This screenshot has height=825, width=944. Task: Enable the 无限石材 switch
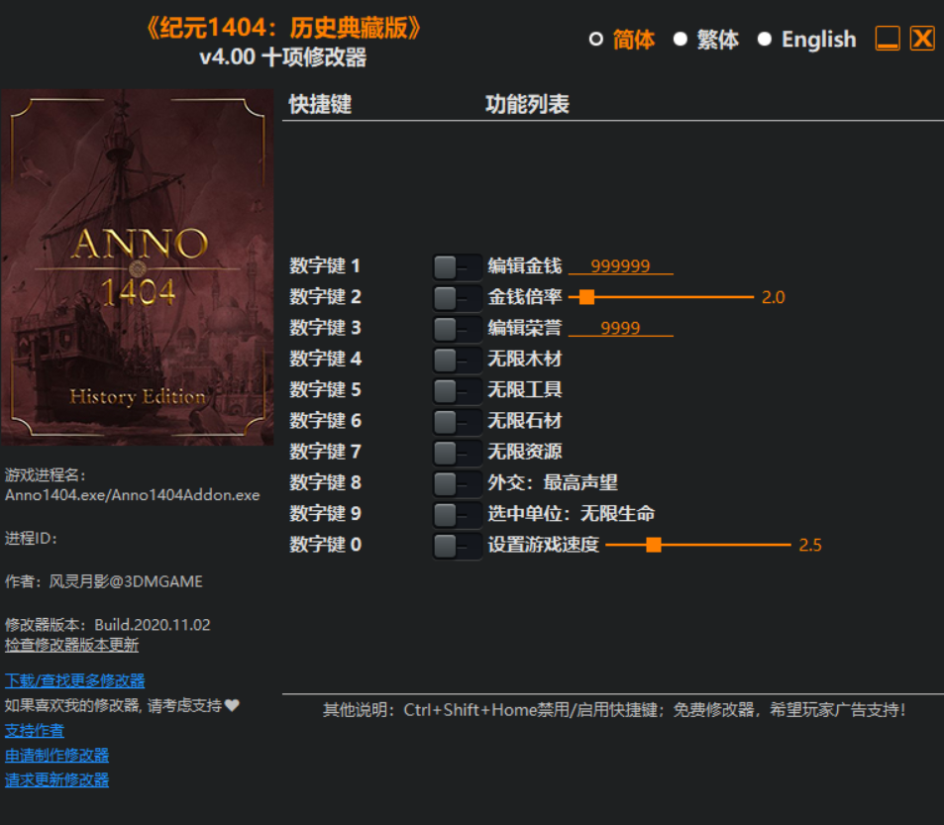457,422
